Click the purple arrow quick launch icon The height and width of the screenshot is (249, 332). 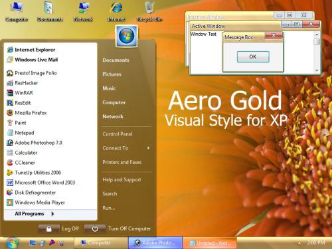point(52,243)
